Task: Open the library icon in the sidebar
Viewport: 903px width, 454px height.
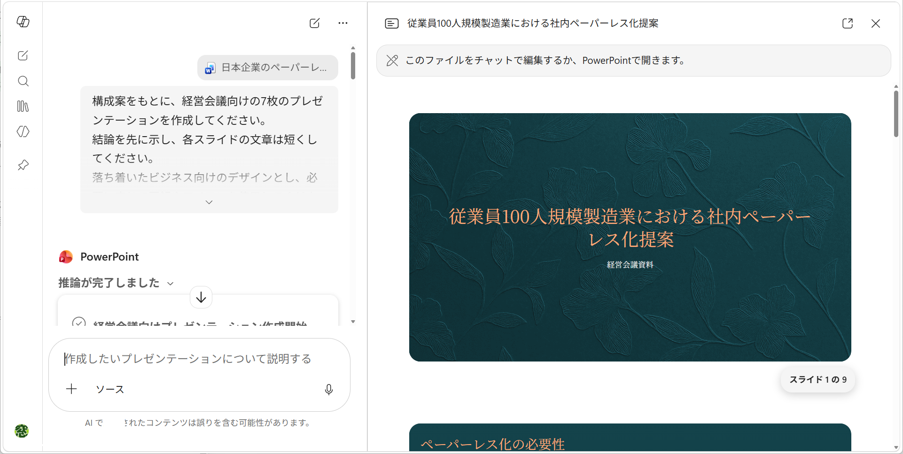Action: point(23,106)
